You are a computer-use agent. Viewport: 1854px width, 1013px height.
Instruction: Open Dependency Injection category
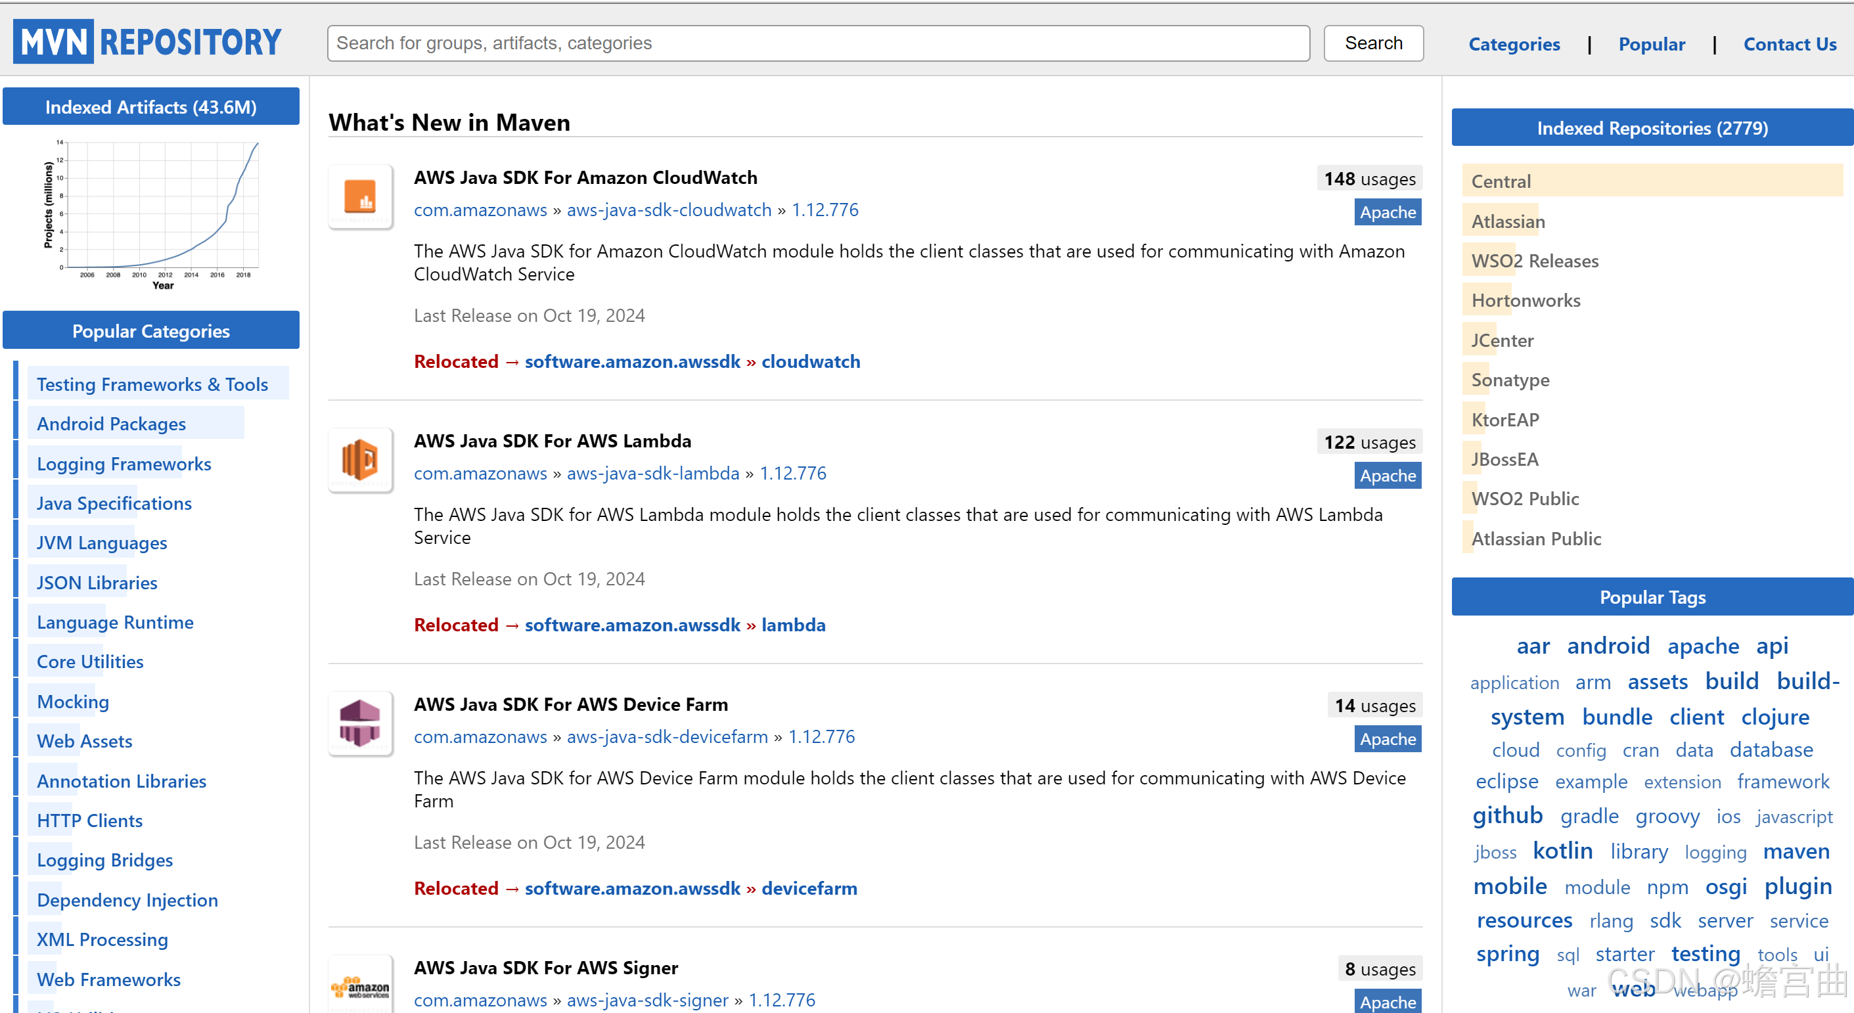tap(127, 899)
